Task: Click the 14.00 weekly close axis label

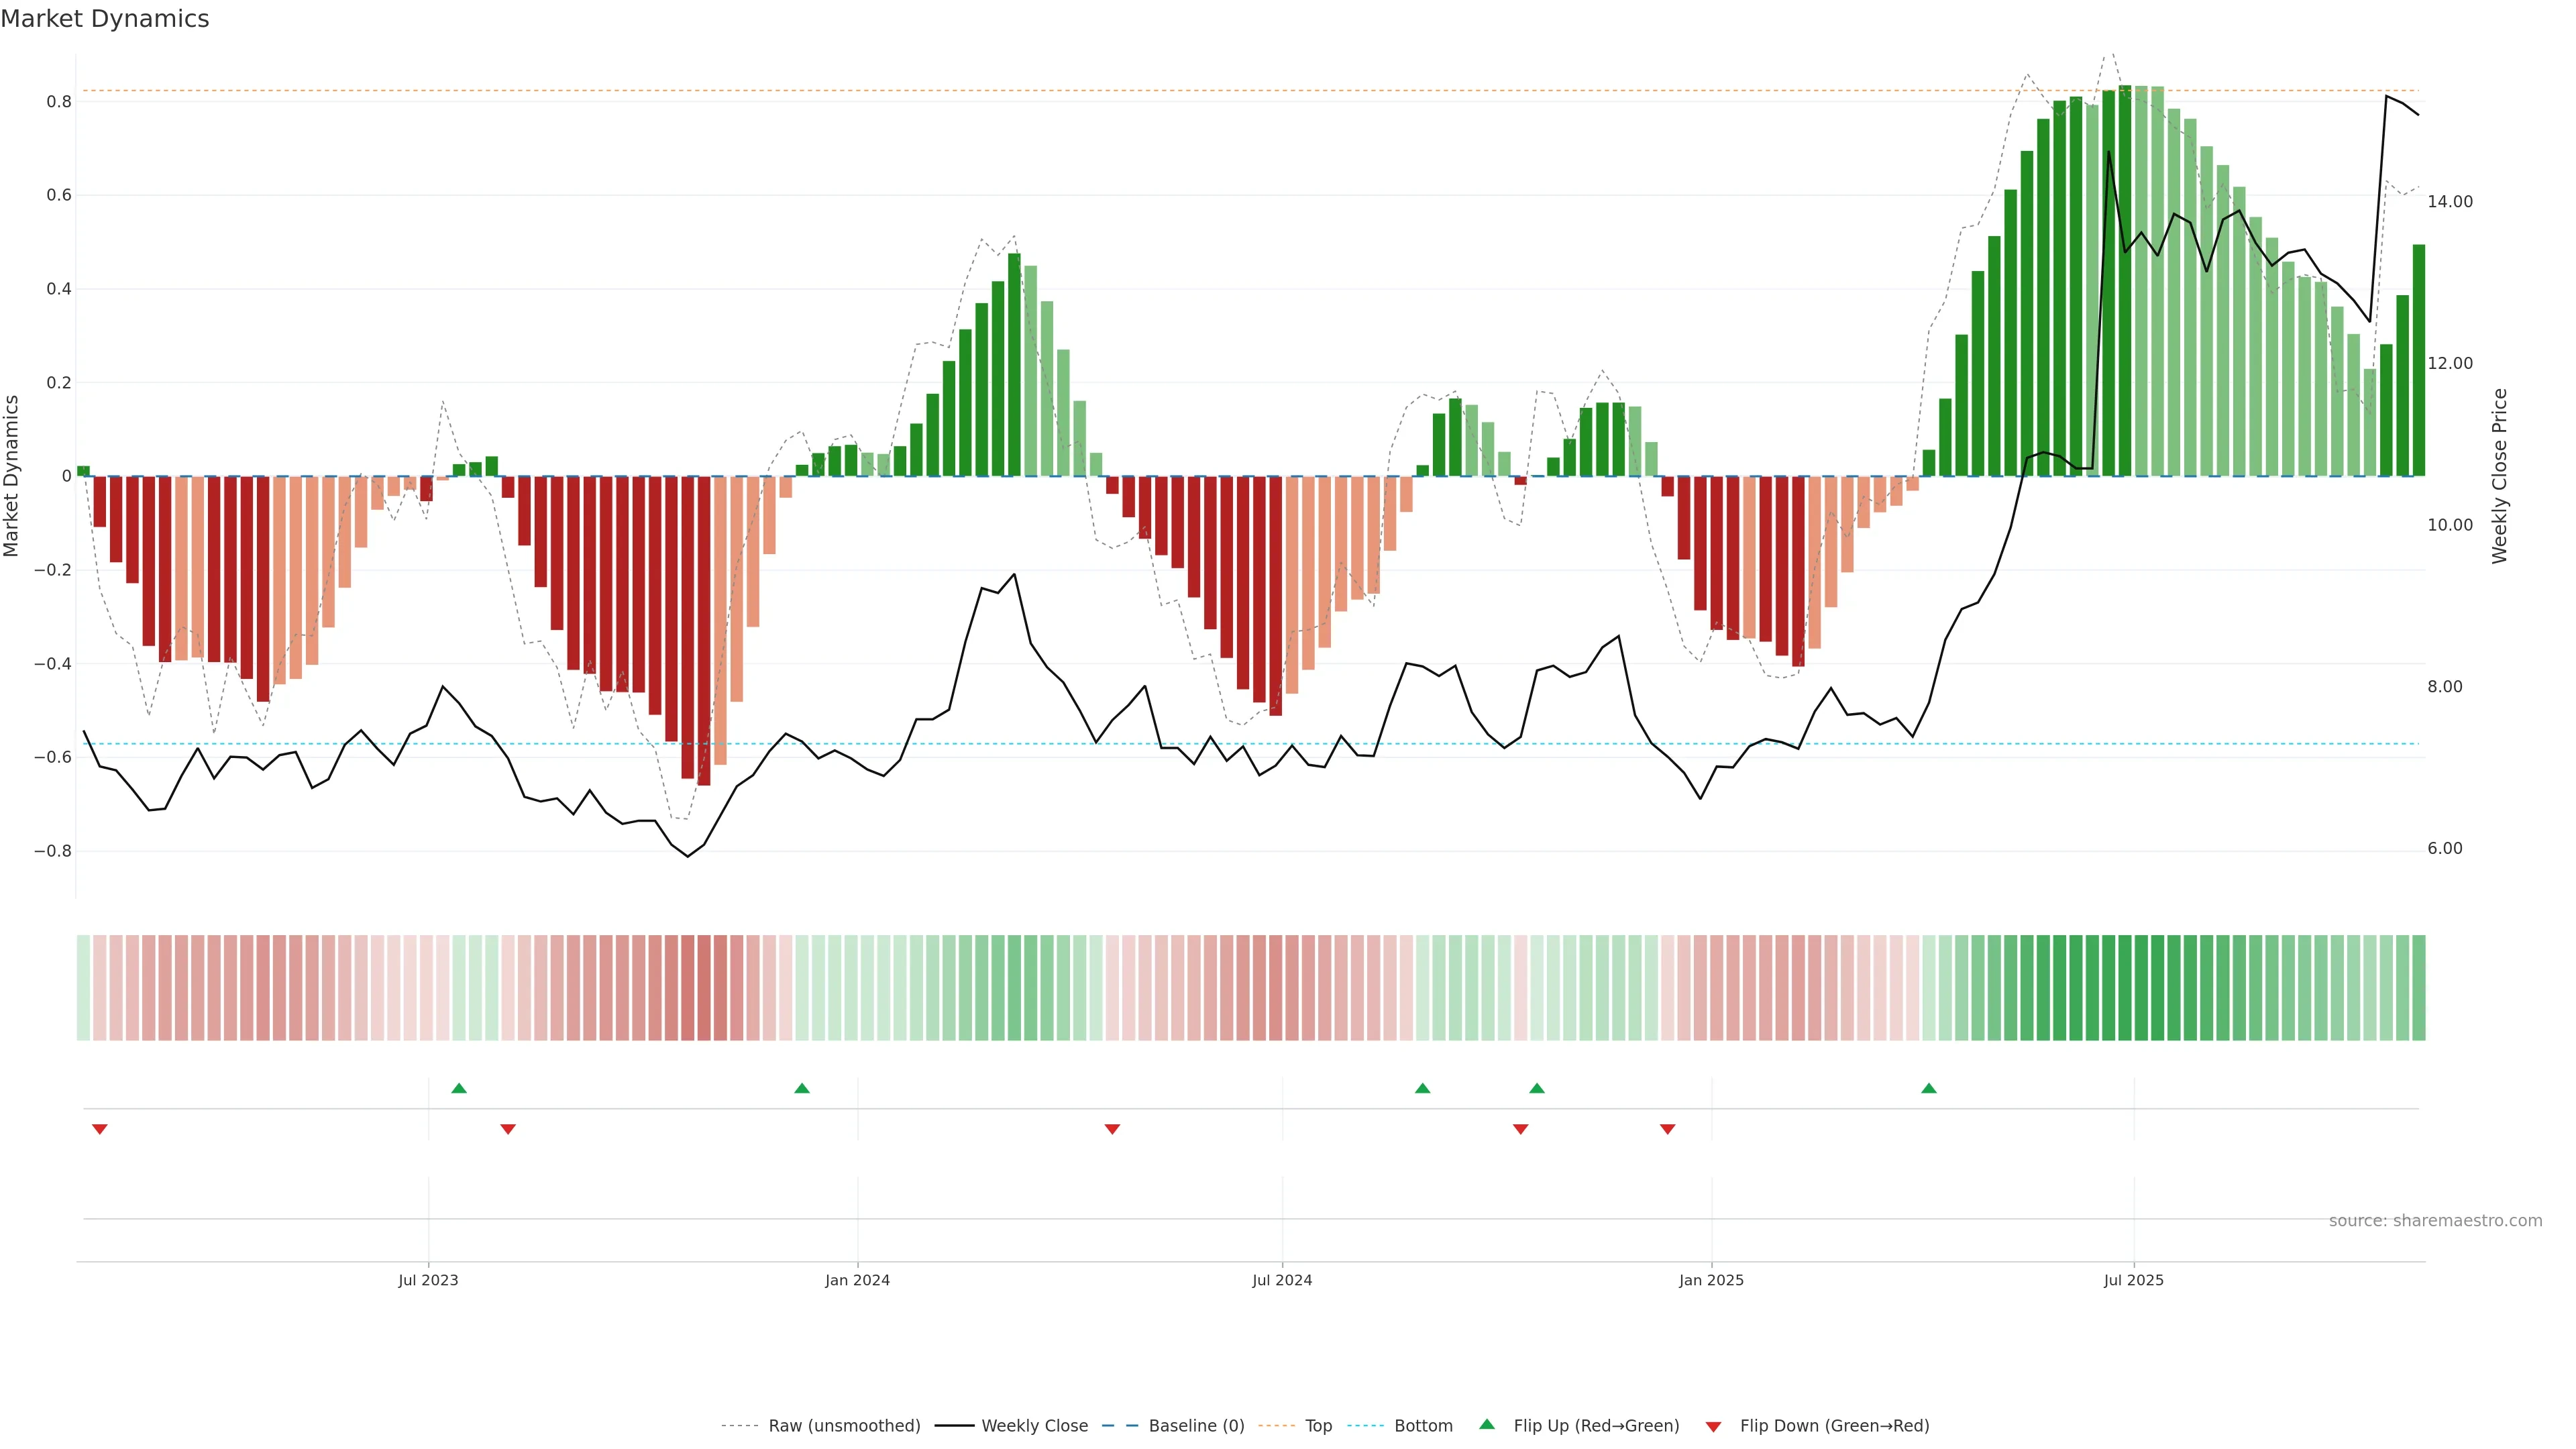Action: 2449,202
